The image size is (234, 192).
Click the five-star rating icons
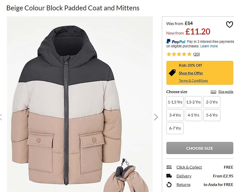[x=179, y=54]
